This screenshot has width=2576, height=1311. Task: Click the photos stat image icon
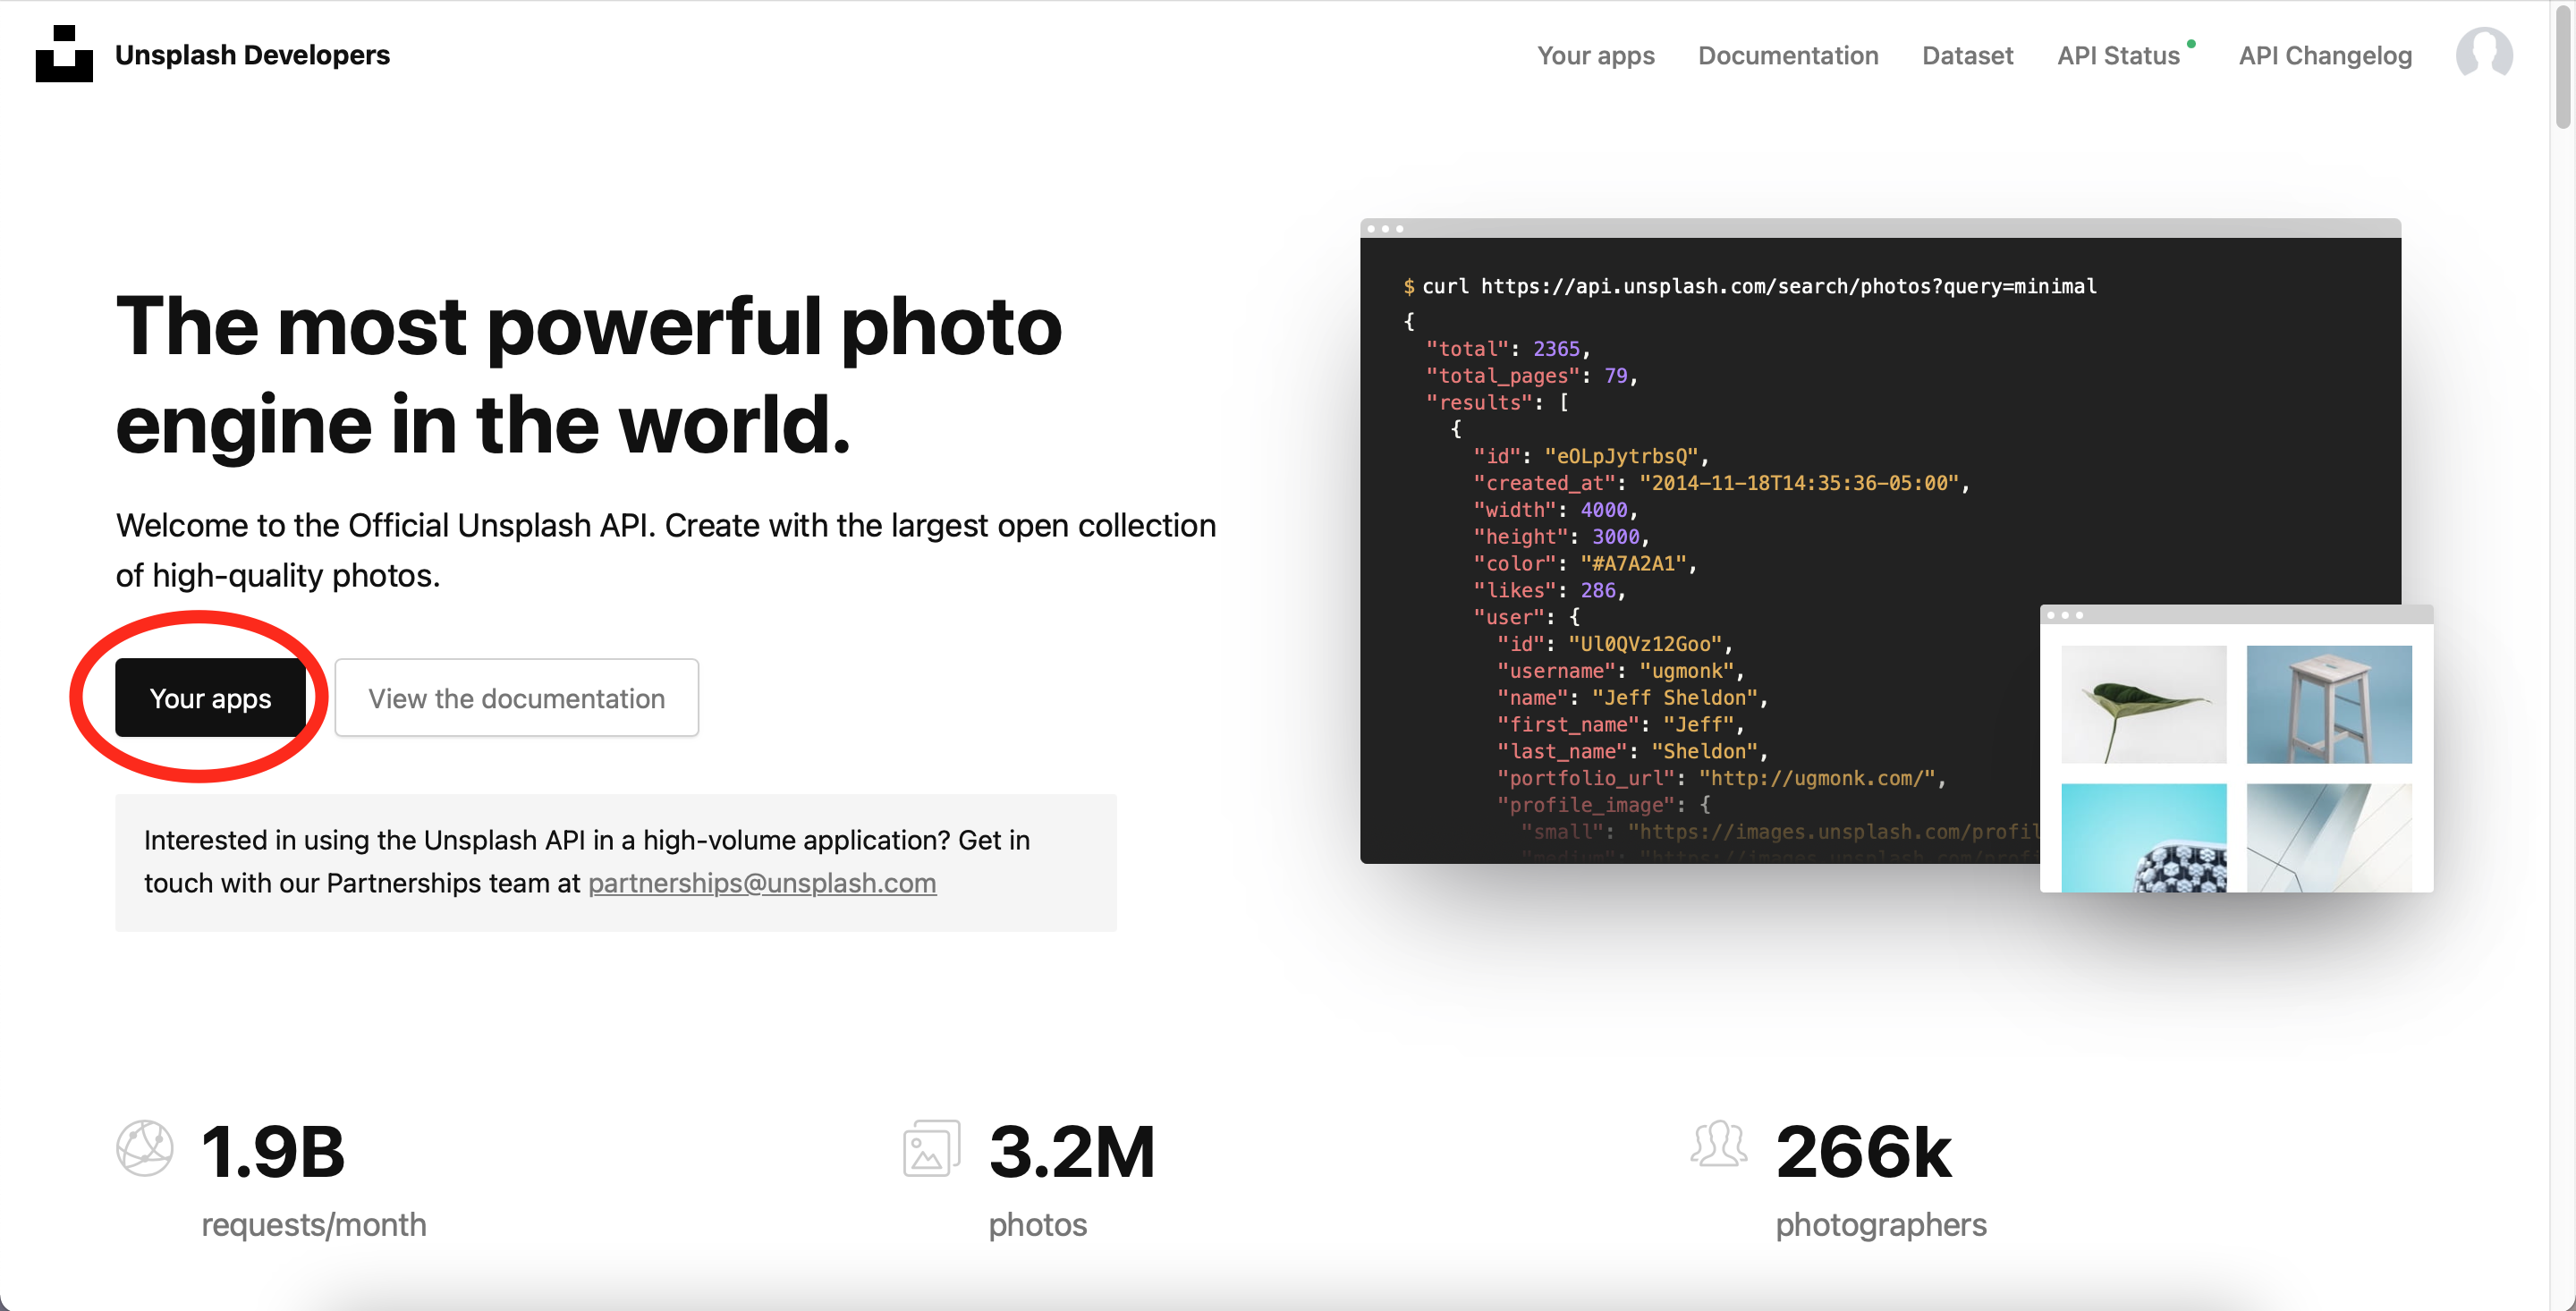click(931, 1148)
